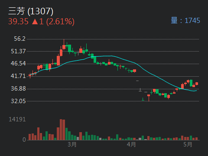The width and height of the screenshot is (208, 156).
Task: Click the 51.37 price axis label
Action: click(18, 51)
